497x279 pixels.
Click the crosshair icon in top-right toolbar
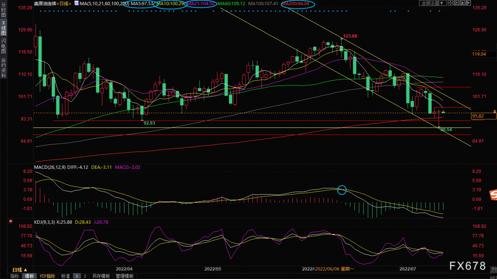[451, 3]
